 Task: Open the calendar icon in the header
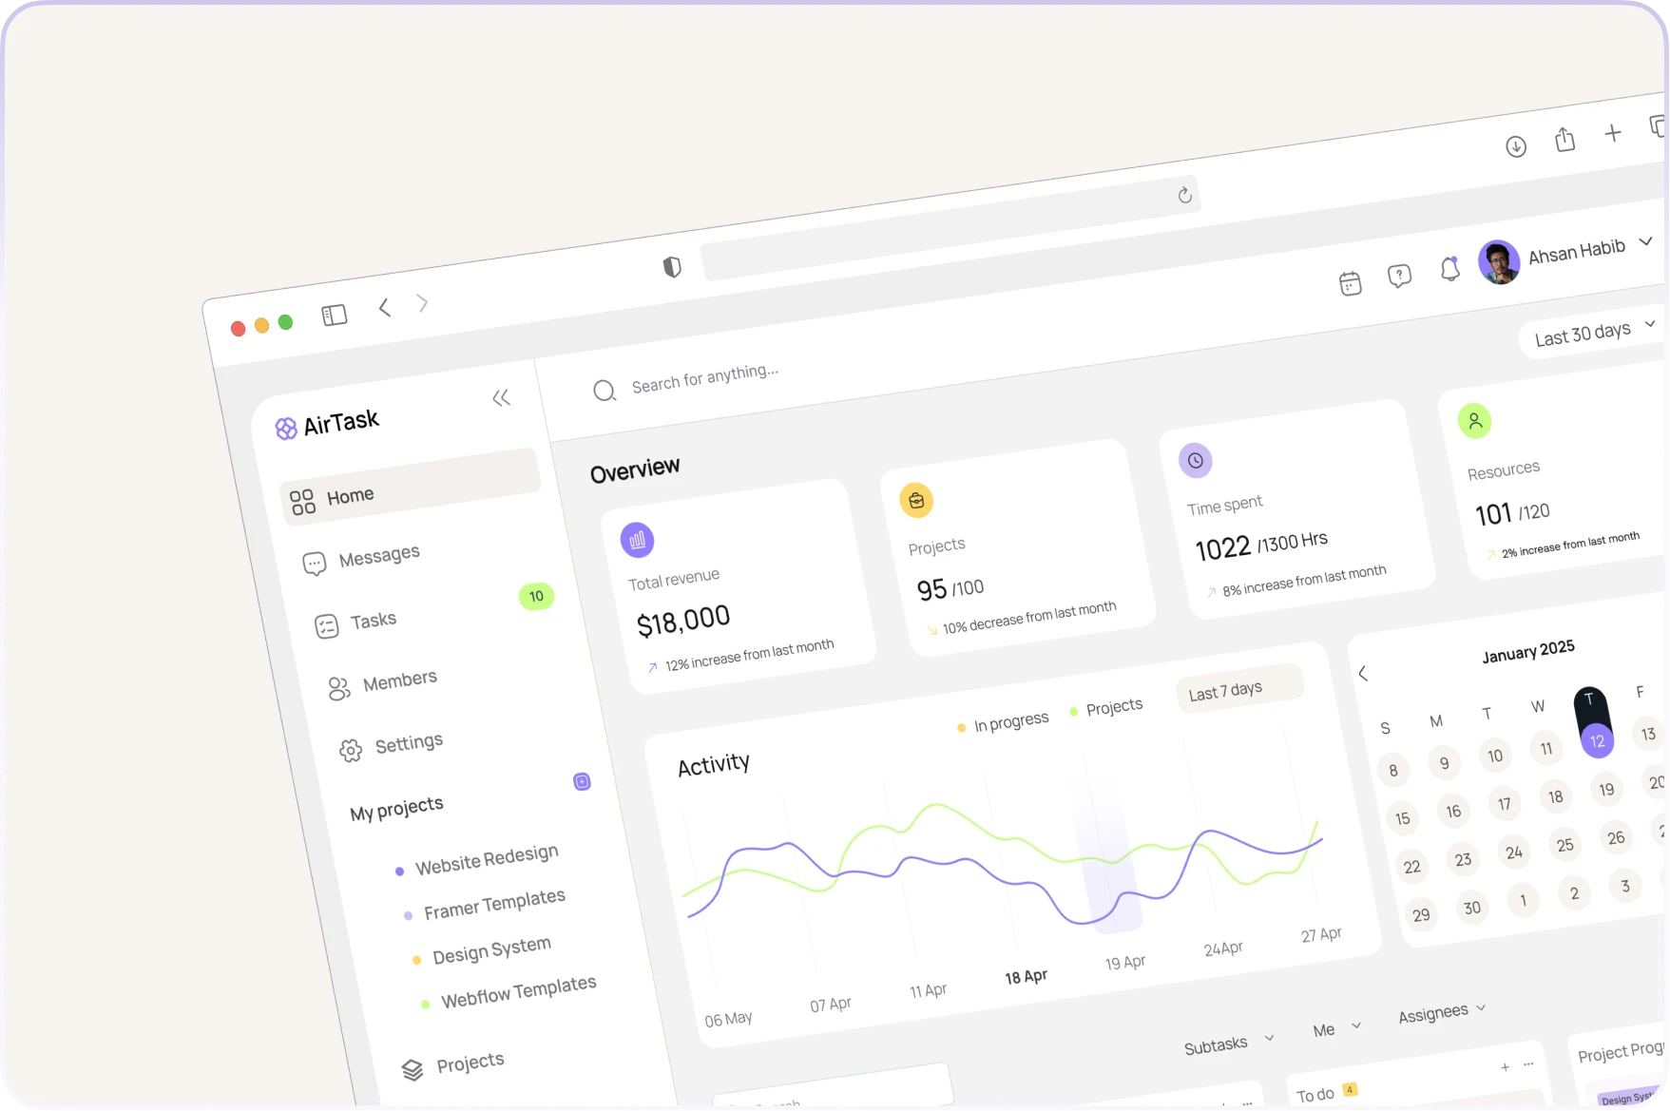tap(1350, 282)
